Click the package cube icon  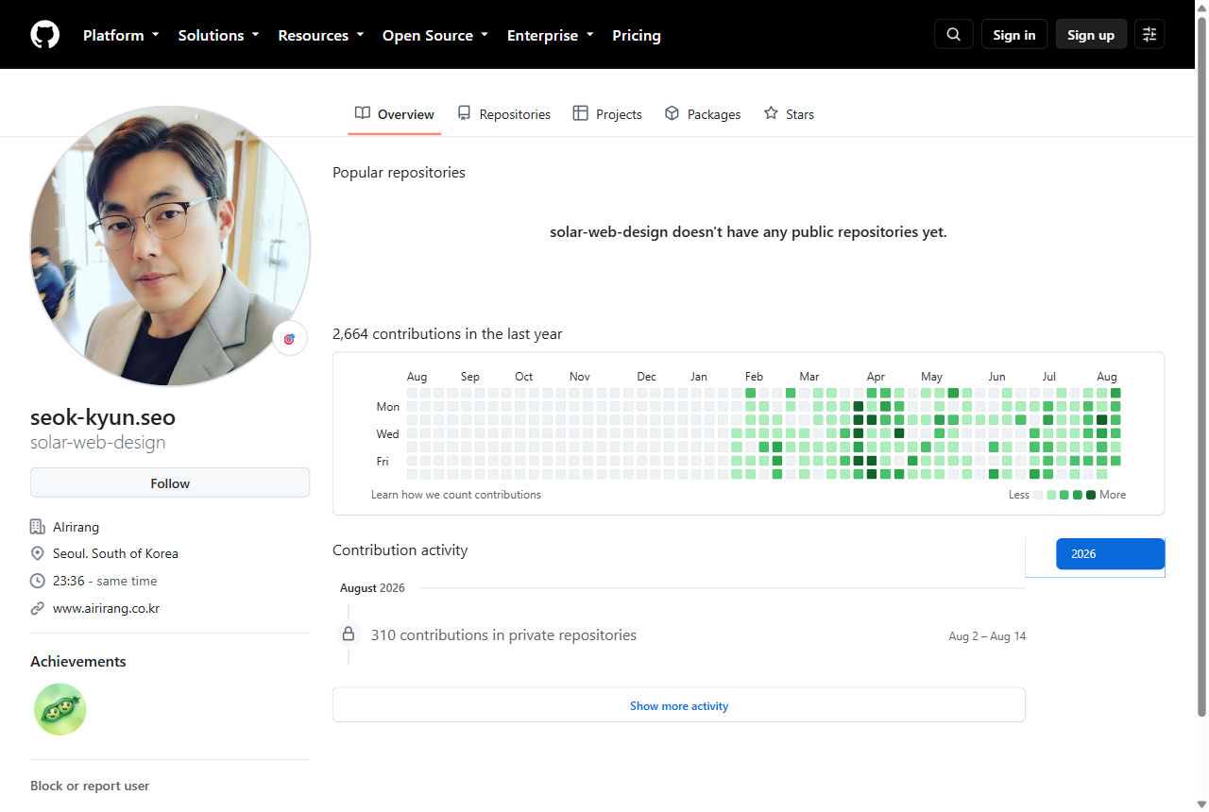pos(672,113)
